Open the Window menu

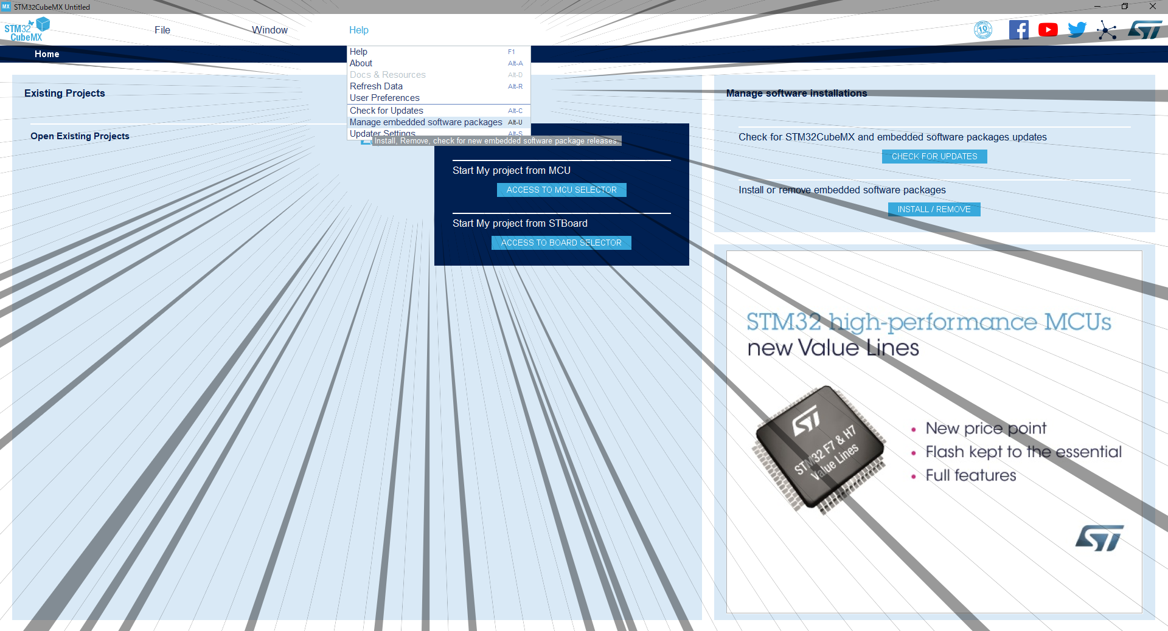click(269, 30)
